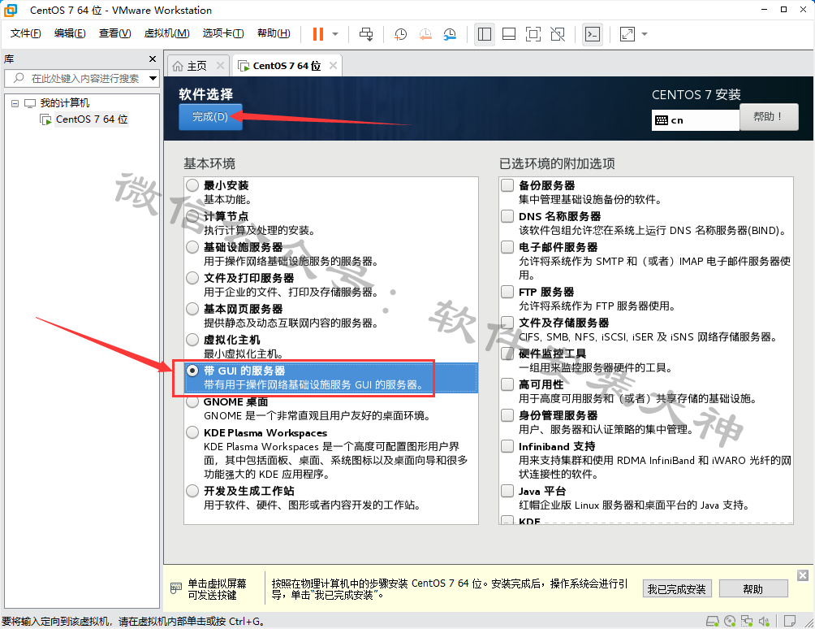Select the 计算节点 radio button
This screenshot has height=629, width=815.
point(192,216)
